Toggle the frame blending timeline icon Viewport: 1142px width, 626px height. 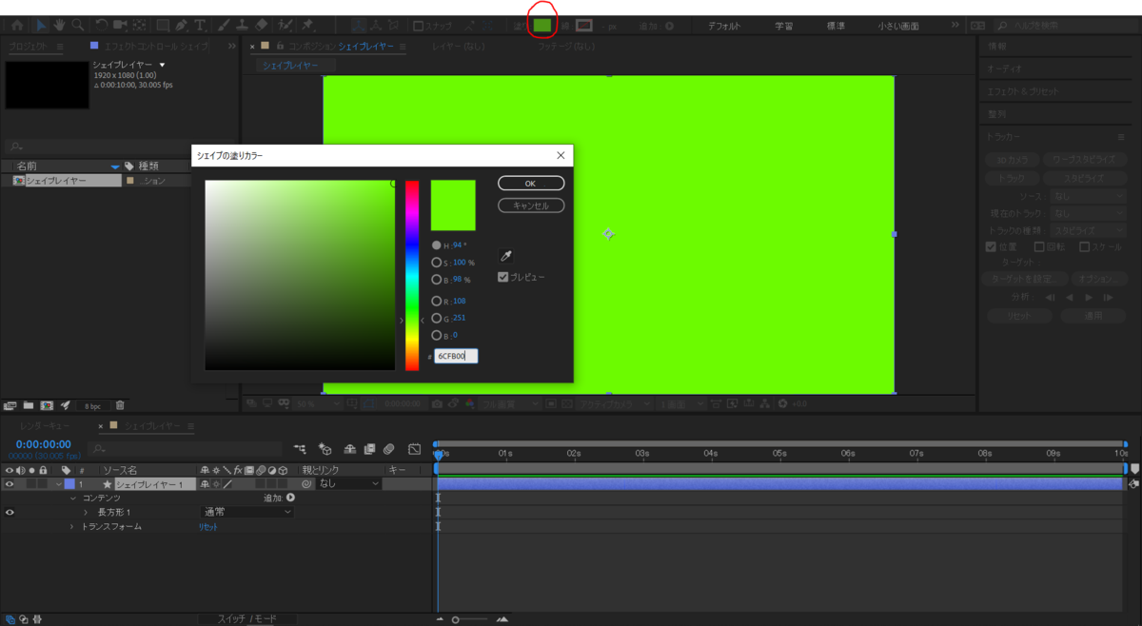(368, 448)
